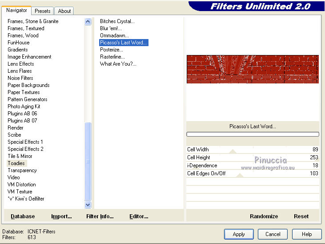Open the Editor...
325x244 pixels.
pyautogui.click(x=139, y=216)
